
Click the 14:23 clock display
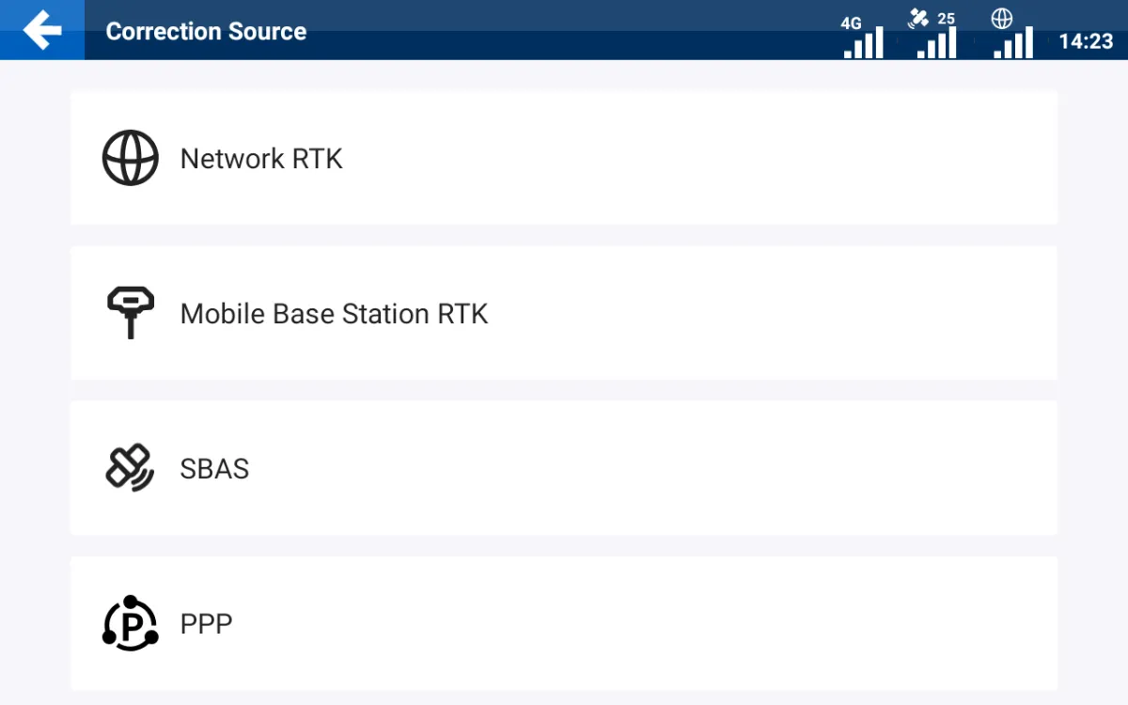coord(1086,41)
